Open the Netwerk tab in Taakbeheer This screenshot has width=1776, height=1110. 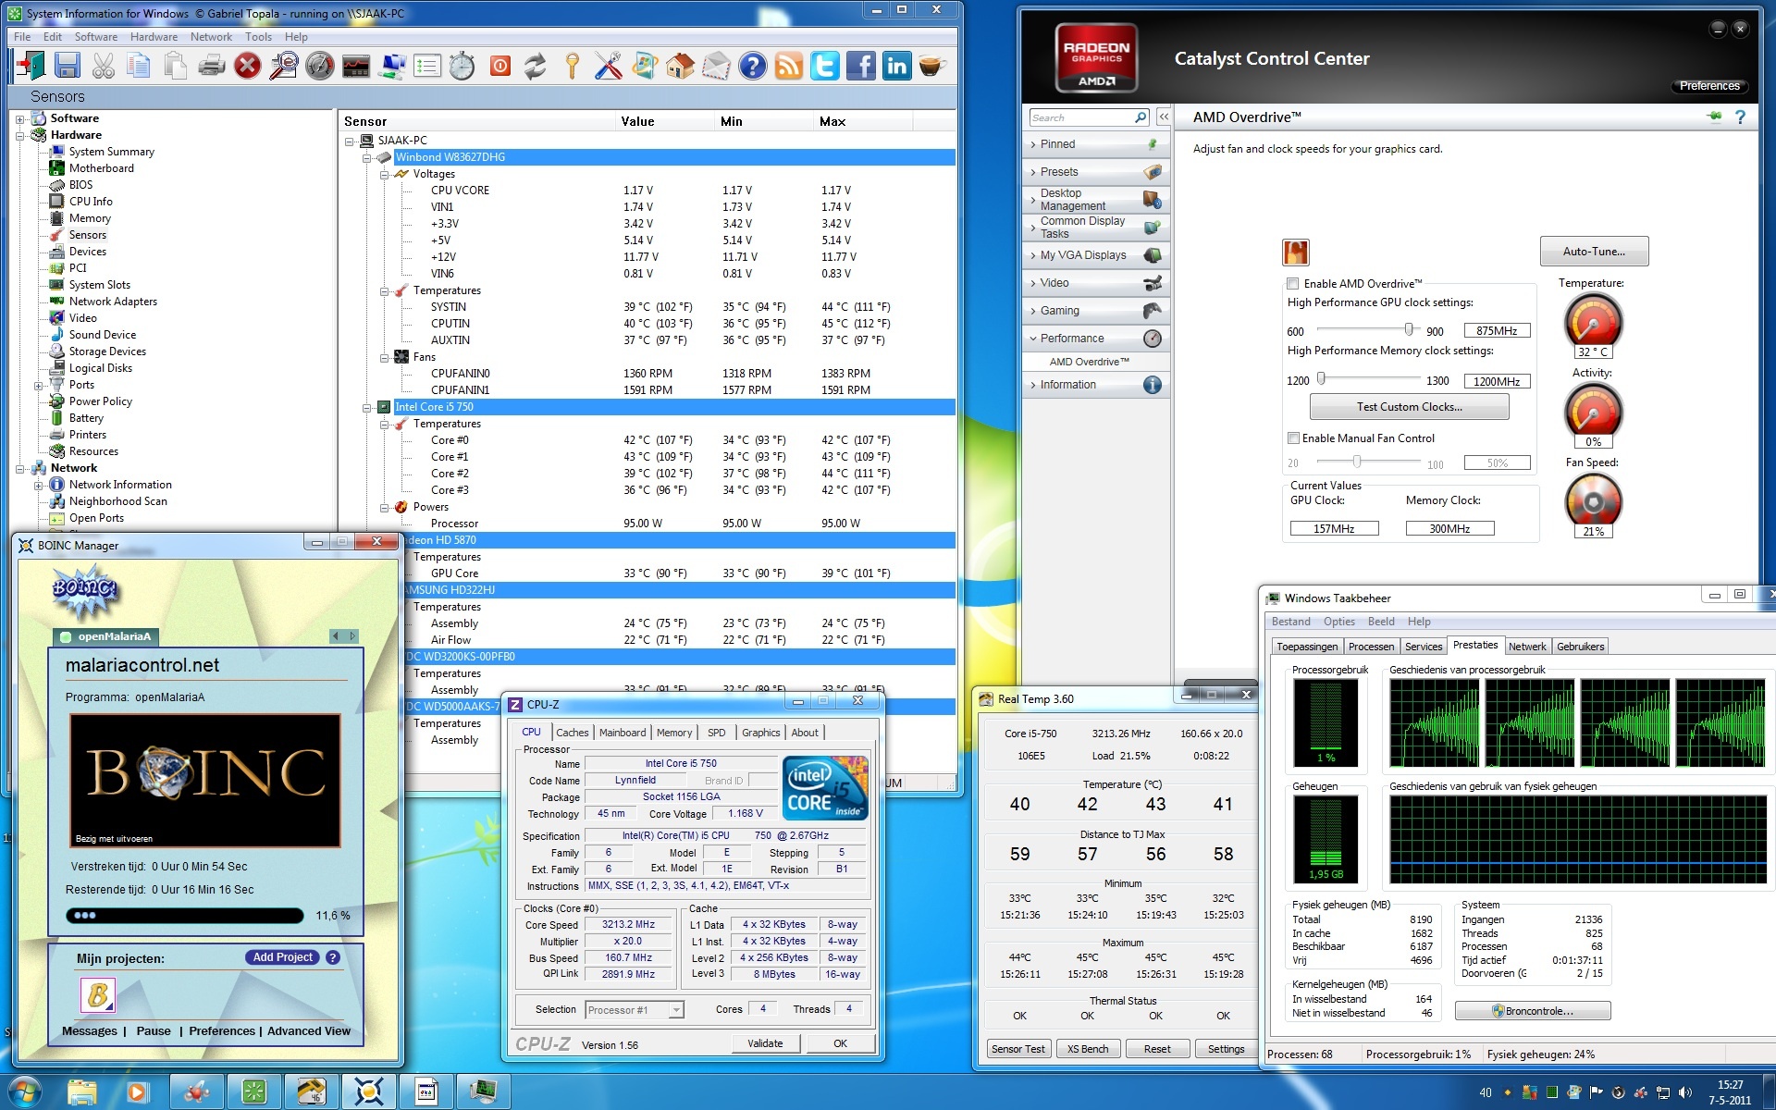click(x=1526, y=647)
